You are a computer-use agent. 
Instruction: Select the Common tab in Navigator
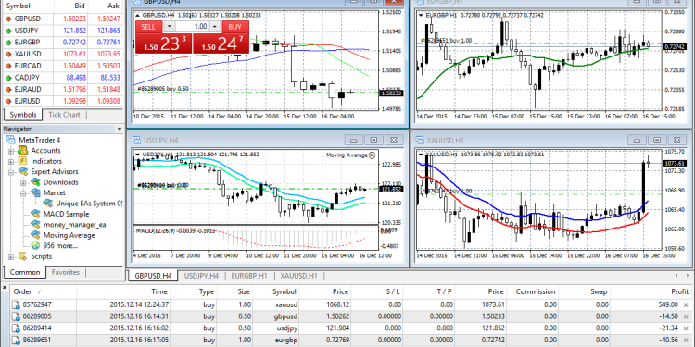pos(25,272)
